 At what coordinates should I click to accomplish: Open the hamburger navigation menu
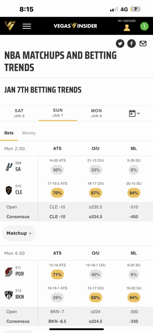(x=27, y=26)
